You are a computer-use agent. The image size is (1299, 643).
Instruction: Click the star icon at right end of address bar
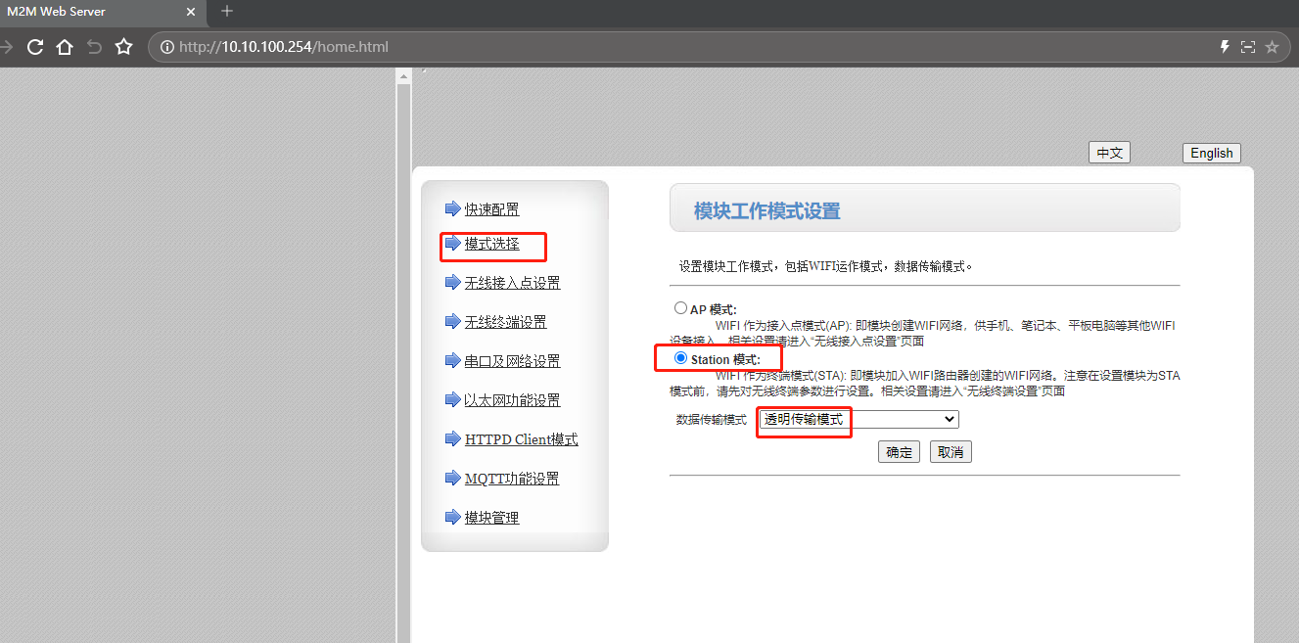coord(1272,47)
